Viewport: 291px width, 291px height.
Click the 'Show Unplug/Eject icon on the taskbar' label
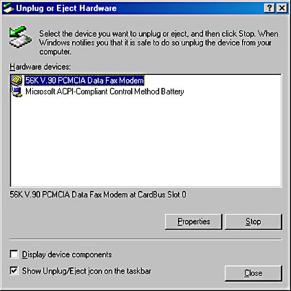point(86,271)
